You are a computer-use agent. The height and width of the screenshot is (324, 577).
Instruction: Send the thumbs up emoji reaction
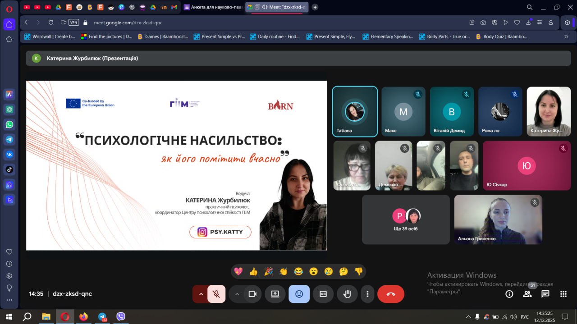point(253,271)
